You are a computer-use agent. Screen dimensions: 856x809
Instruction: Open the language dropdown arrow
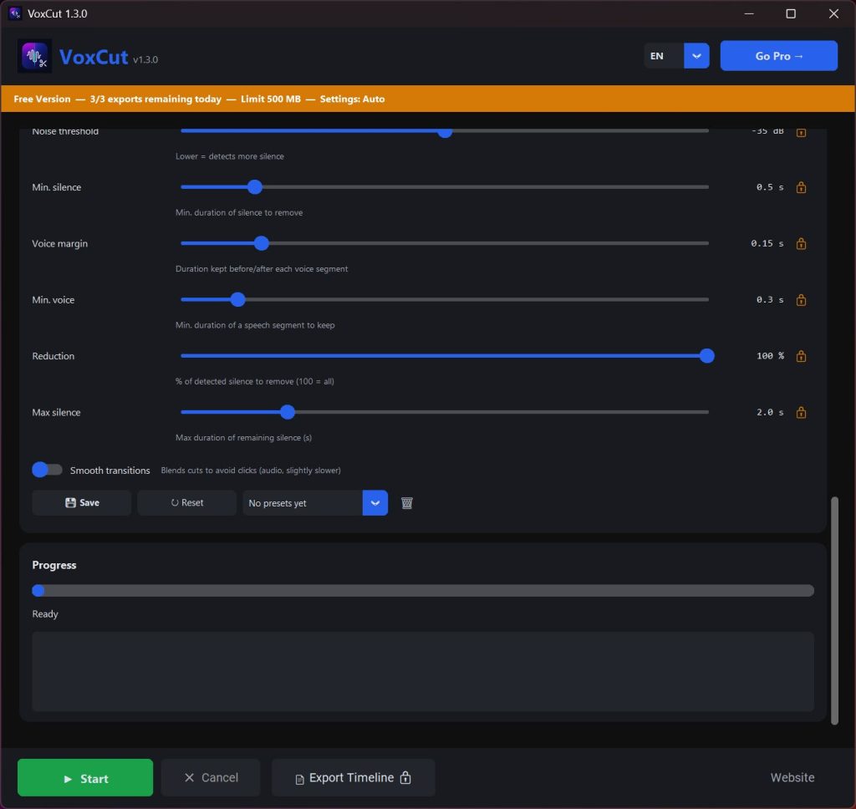696,56
